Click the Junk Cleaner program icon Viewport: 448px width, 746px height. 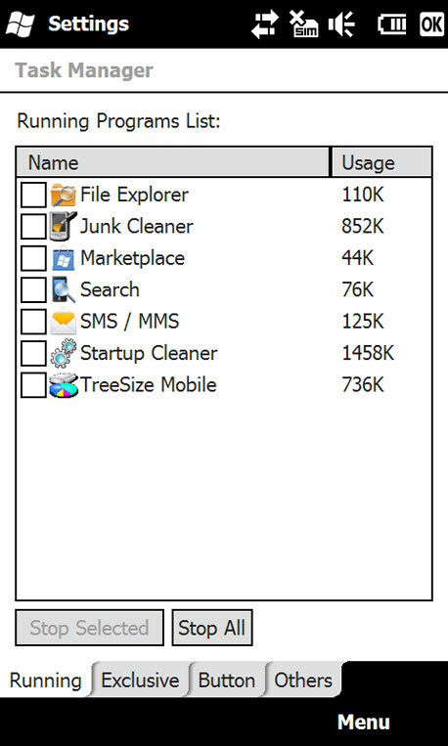(x=63, y=227)
